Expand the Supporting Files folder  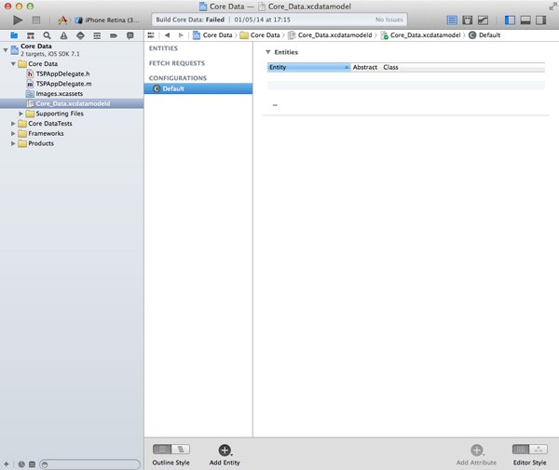[20, 114]
